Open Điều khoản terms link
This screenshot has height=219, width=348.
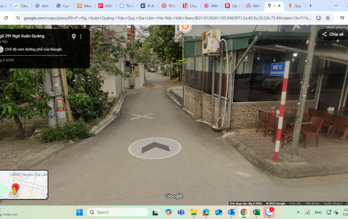coord(312,203)
